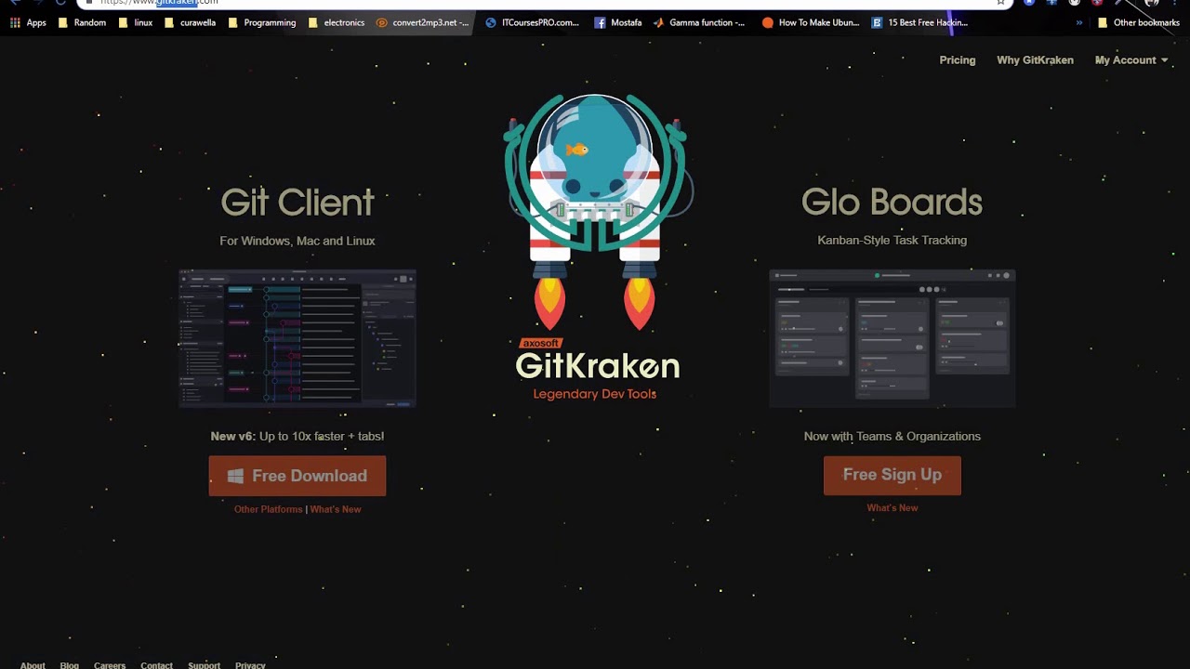Open the Random bookmarks folder

point(82,22)
